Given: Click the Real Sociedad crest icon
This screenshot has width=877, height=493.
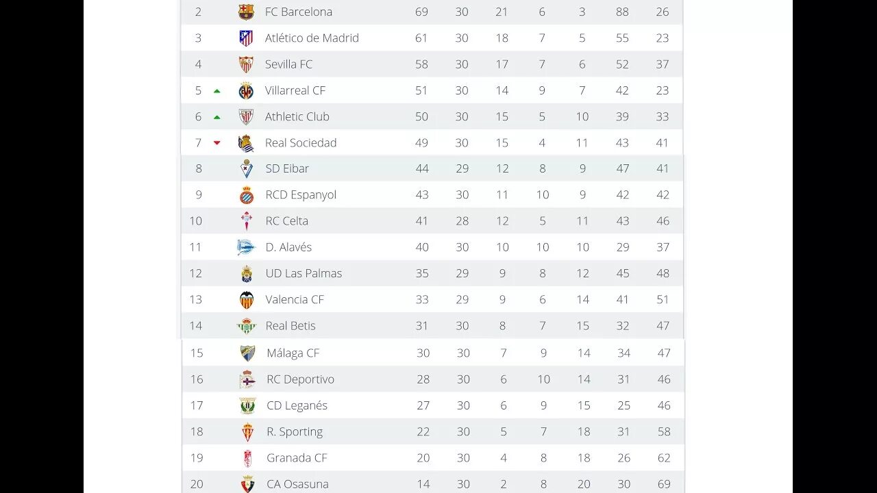Looking at the screenshot, I should point(246,143).
